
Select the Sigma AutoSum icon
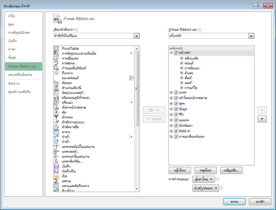click(x=56, y=181)
